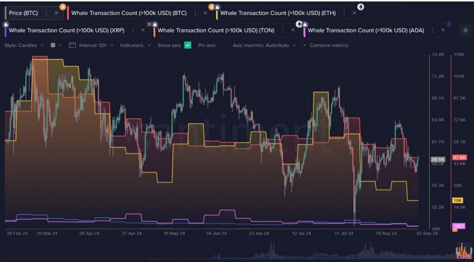The image size is (474, 262).
Task: Open the Style: Candles dropdown
Action: [x=24, y=45]
